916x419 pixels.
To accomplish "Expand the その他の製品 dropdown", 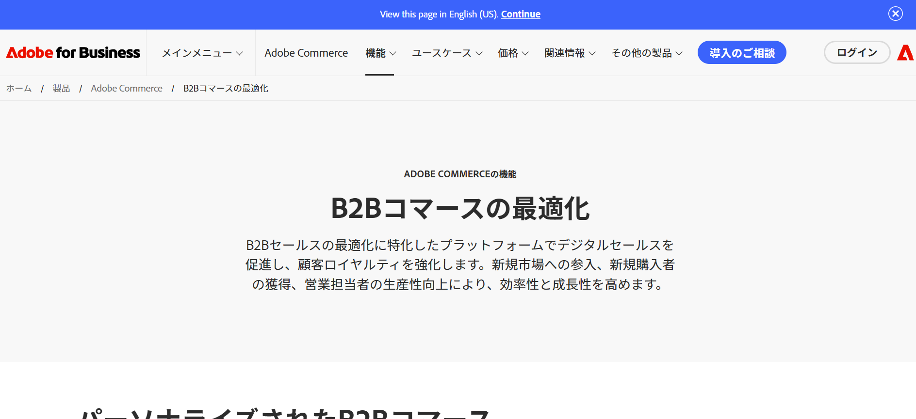I will click(646, 53).
